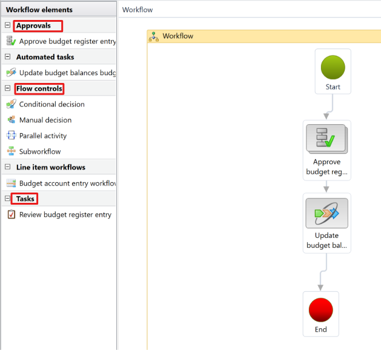Viewport: 381px width, 350px height.
Task: Click the Approvals group heading
Action: tap(33, 25)
